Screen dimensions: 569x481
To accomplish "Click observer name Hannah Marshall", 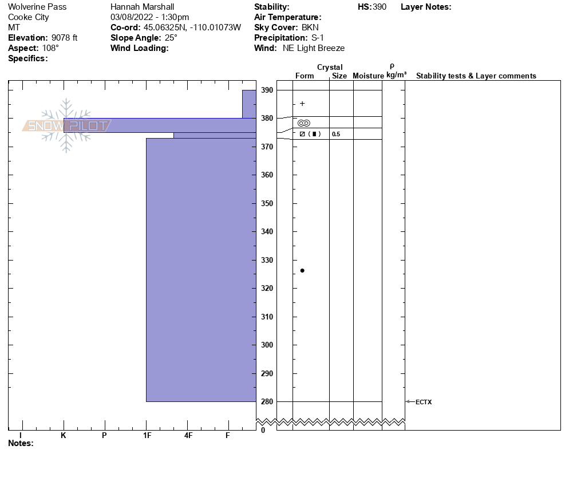I will click(x=142, y=7).
